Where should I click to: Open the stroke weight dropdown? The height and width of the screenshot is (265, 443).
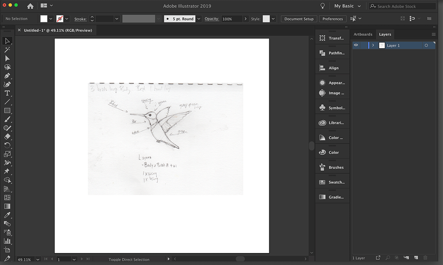[x=117, y=19]
